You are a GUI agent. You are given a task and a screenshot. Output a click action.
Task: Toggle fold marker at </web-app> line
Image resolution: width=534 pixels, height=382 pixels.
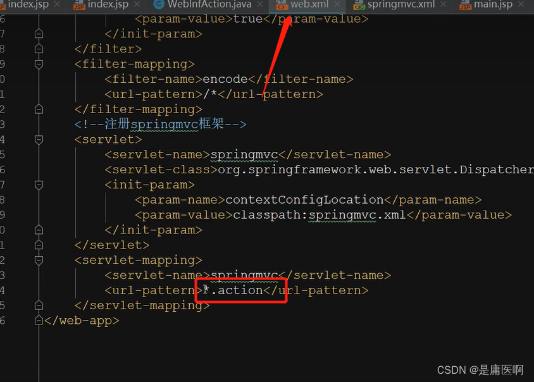coord(39,321)
